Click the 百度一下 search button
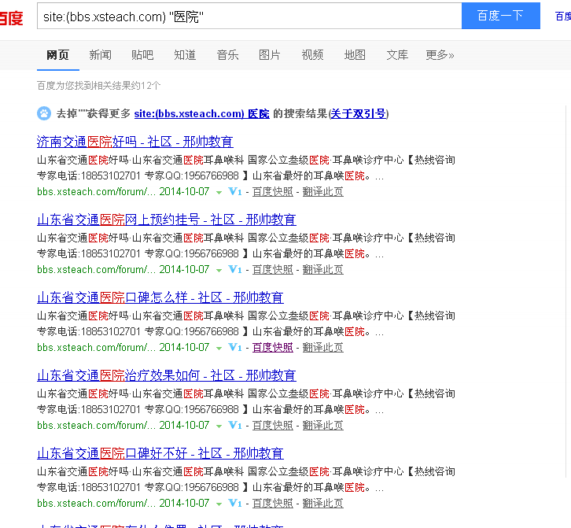 [x=501, y=16]
